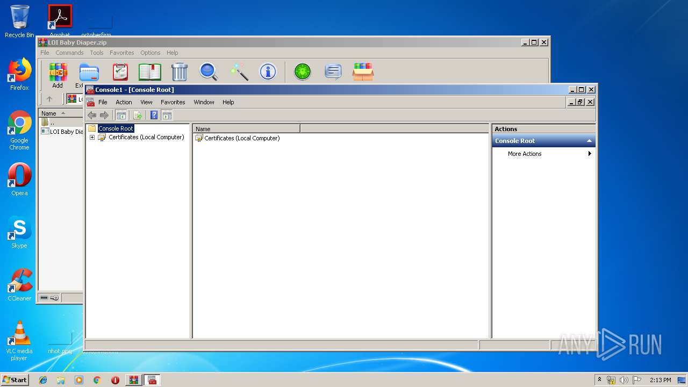The width and height of the screenshot is (688, 387).
Task: Click volume speaker icon in system tray
Action: tap(624, 380)
